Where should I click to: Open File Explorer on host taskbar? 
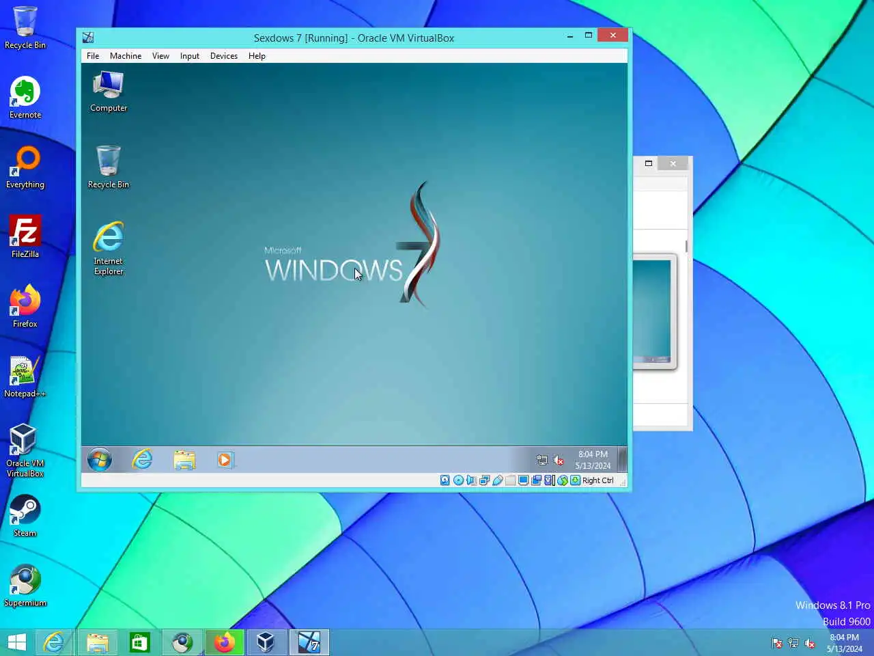click(98, 642)
